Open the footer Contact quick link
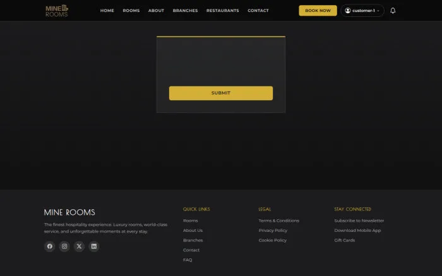This screenshot has width=442, height=276. tap(191, 250)
